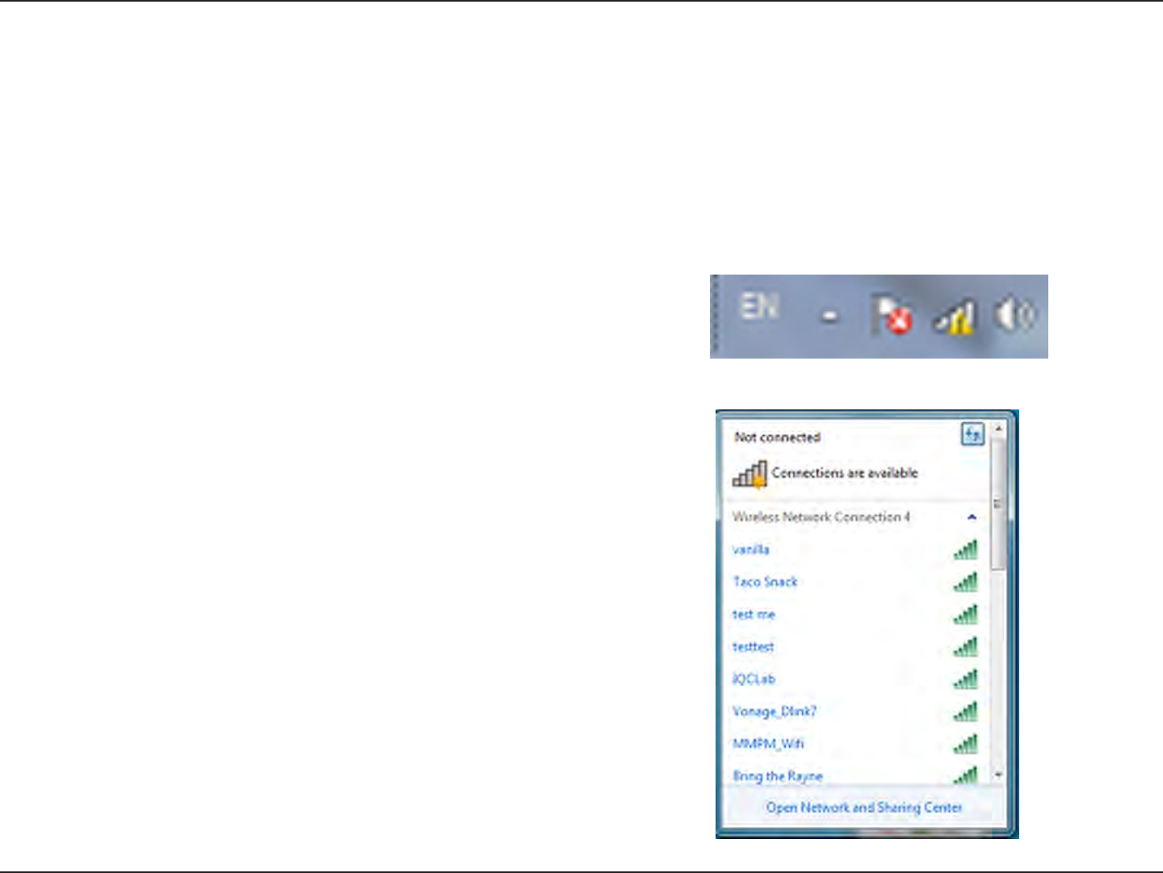The width and height of the screenshot is (1163, 873).
Task: Click signal bars next to vanilla
Action: (966, 550)
